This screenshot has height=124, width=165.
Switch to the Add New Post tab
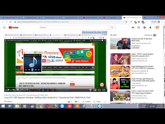11,18
